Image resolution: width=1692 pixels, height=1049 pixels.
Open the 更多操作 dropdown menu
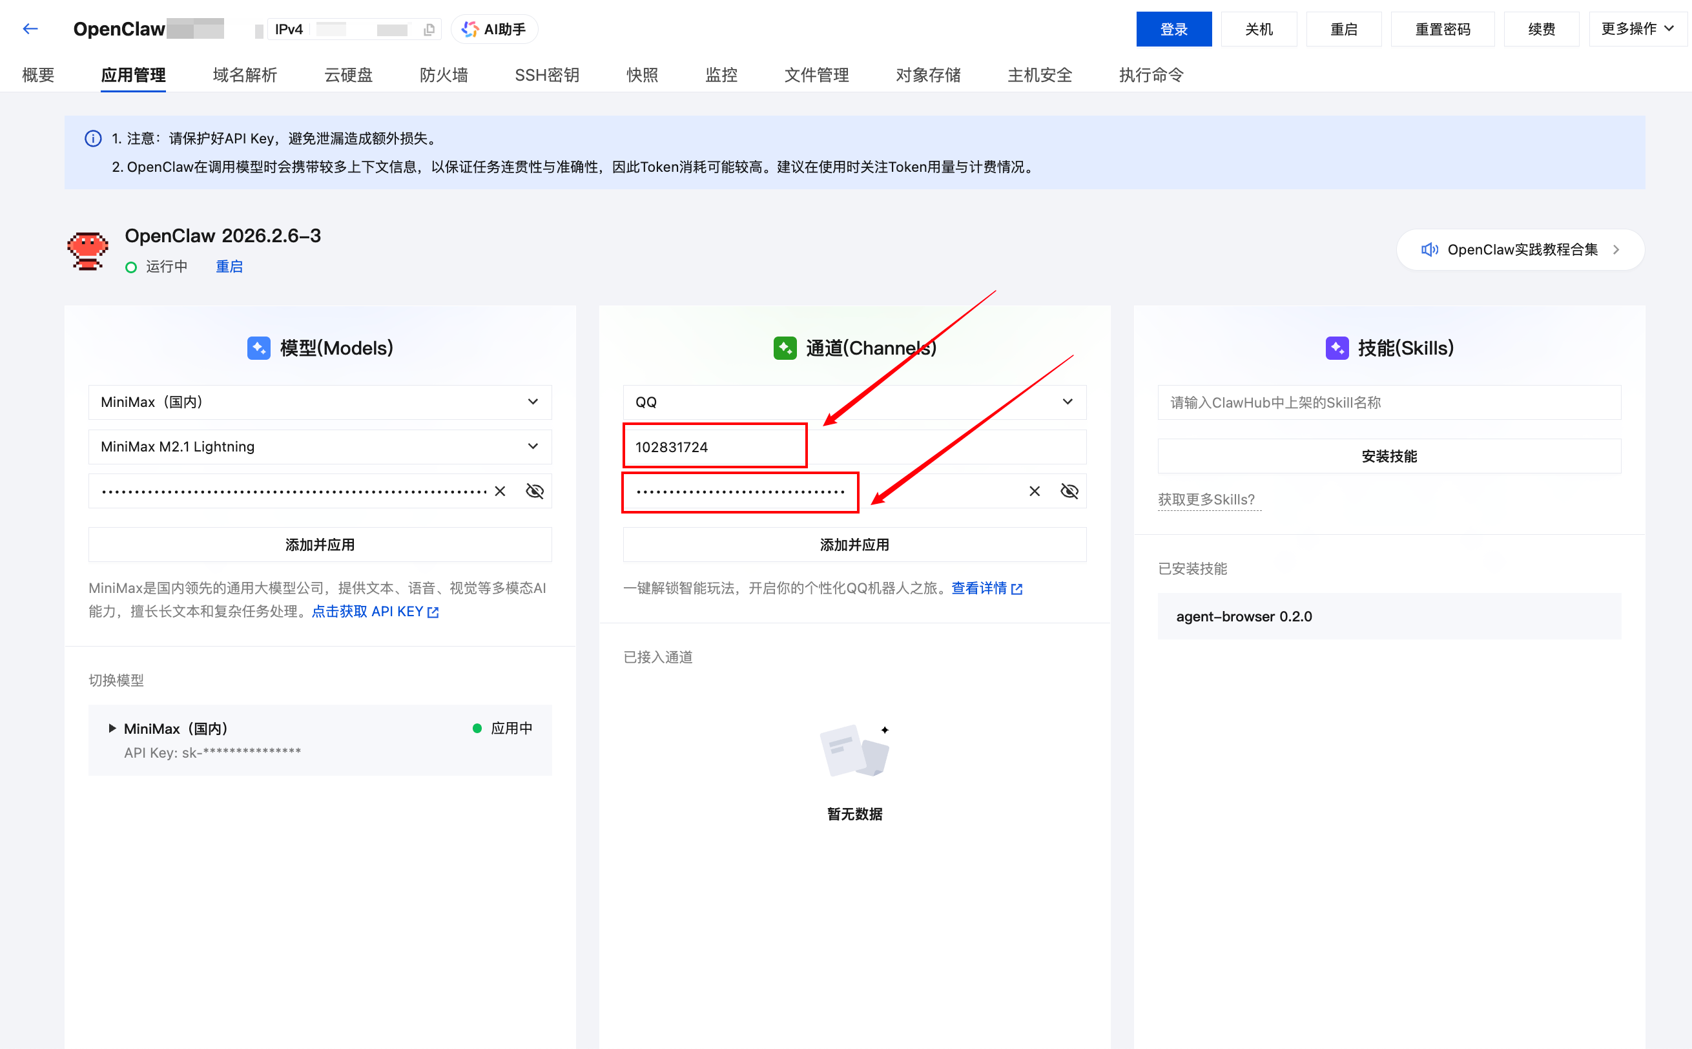[x=1638, y=28]
